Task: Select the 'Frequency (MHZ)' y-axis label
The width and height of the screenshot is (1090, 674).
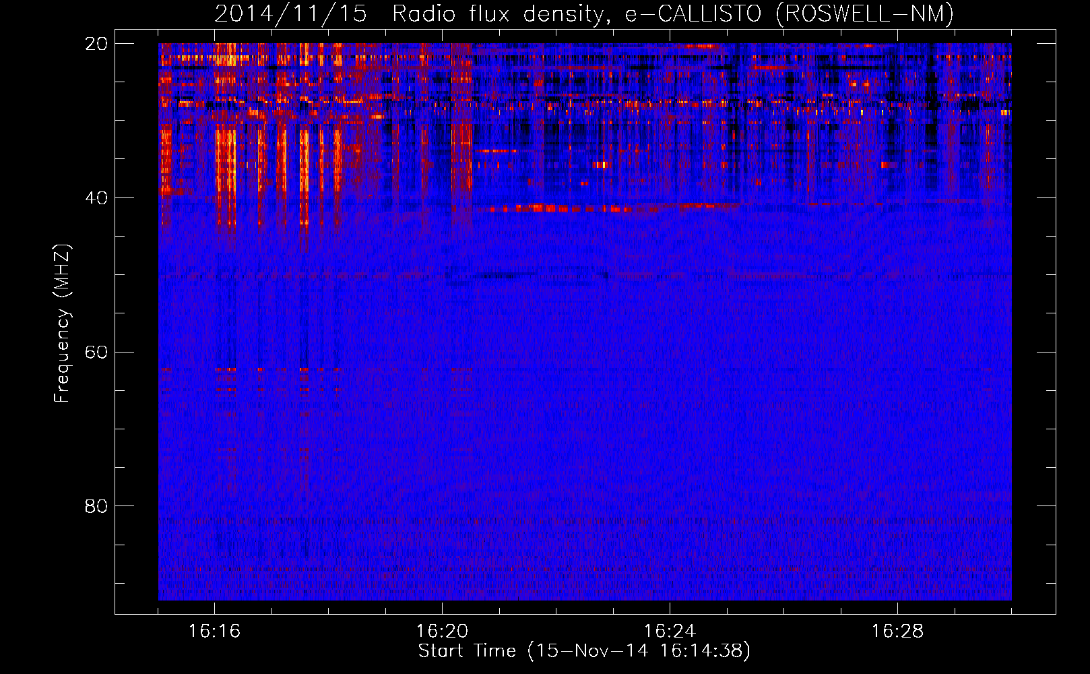Action: [61, 324]
